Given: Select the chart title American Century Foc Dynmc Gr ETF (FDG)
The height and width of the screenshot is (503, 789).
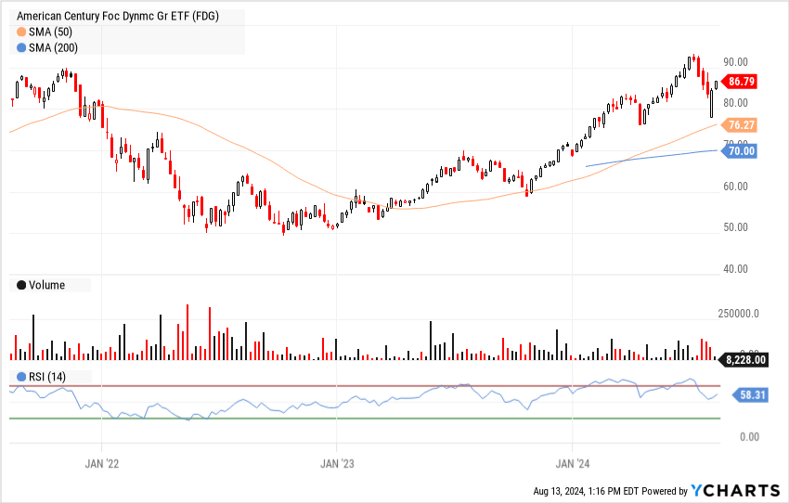Looking at the screenshot, I should [x=118, y=16].
